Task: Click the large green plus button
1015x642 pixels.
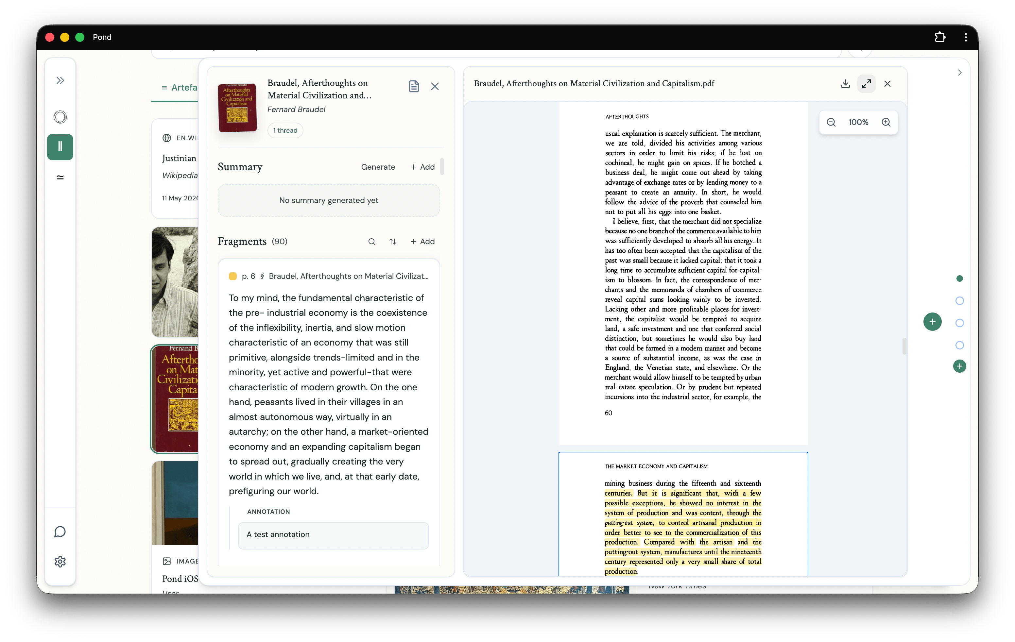Action: pos(932,322)
